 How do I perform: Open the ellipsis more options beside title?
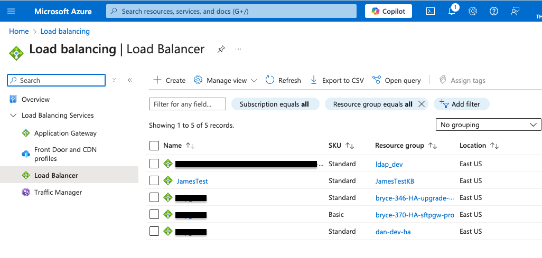coord(238,49)
